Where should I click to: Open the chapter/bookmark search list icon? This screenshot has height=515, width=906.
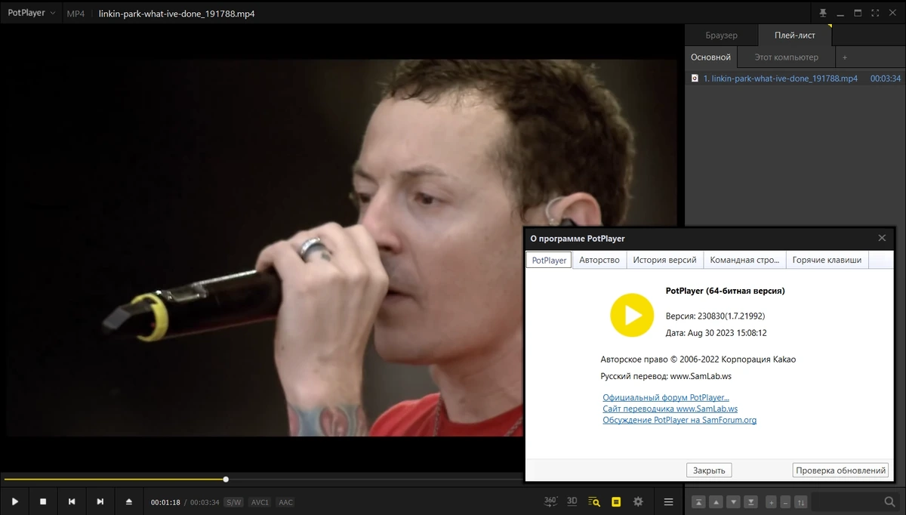[x=594, y=501]
